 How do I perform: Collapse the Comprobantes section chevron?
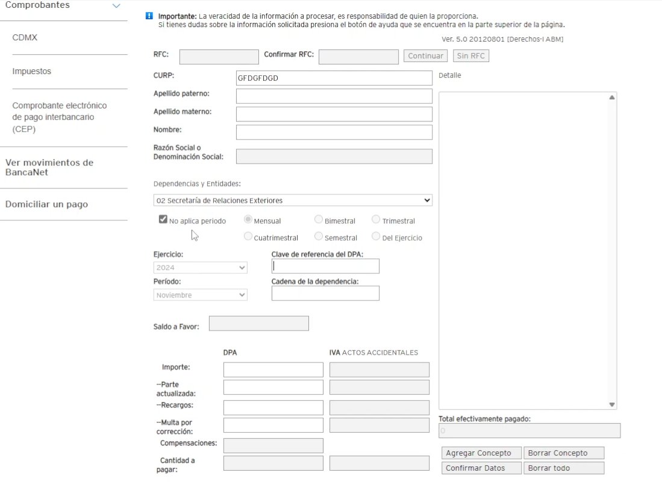[x=116, y=6]
